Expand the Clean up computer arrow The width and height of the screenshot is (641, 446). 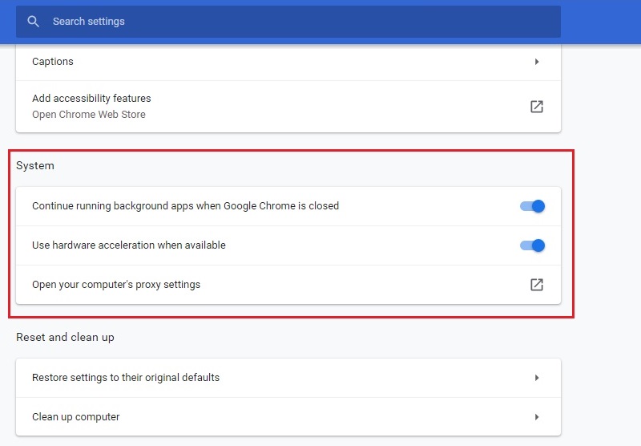(x=537, y=417)
